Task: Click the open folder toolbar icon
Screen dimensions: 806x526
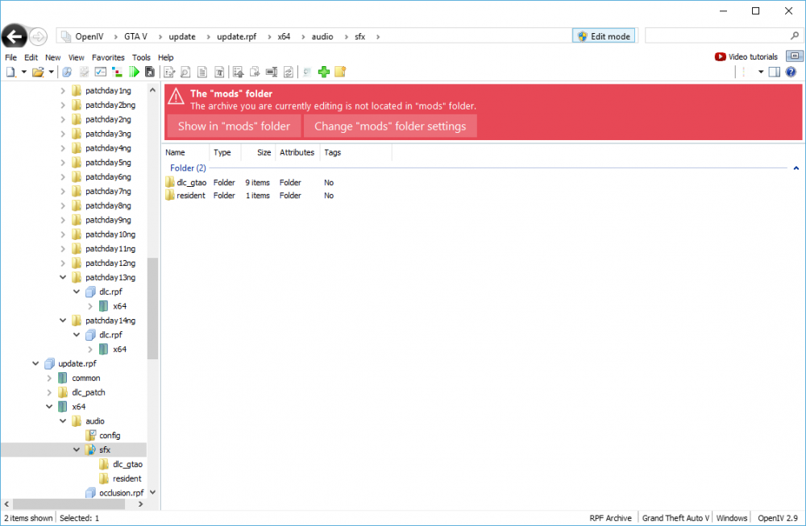Action: click(x=38, y=72)
